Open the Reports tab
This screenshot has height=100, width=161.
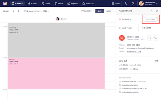coord(72,3)
